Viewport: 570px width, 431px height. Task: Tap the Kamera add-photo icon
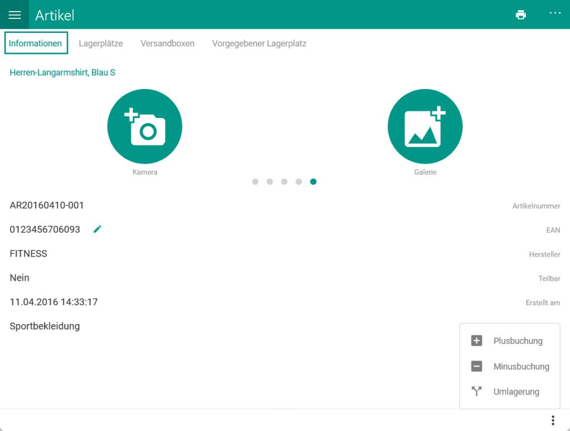(145, 126)
